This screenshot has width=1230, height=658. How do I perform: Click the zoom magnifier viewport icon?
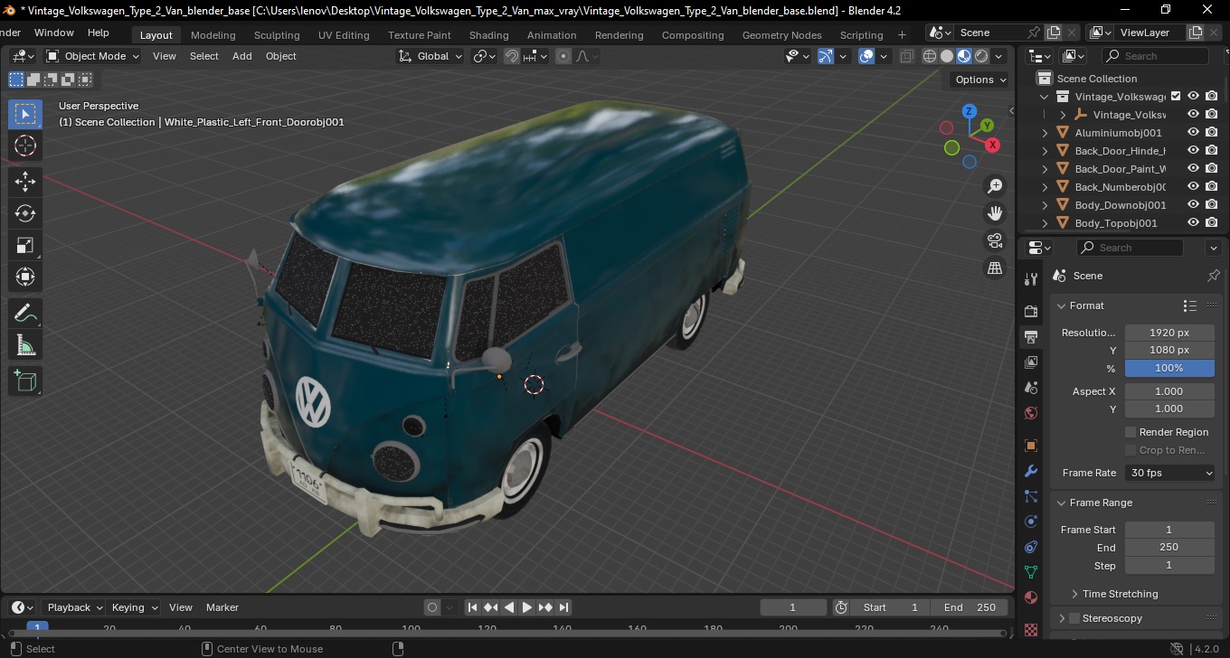(x=995, y=186)
